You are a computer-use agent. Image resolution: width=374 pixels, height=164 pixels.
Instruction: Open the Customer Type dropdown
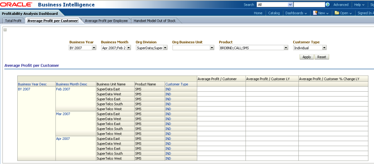pos(310,48)
